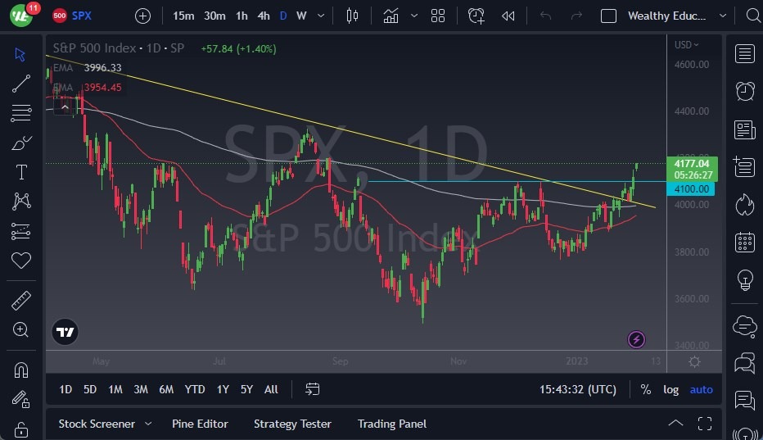Select the text annotation tool
The width and height of the screenshot is (763, 440).
[x=21, y=172]
